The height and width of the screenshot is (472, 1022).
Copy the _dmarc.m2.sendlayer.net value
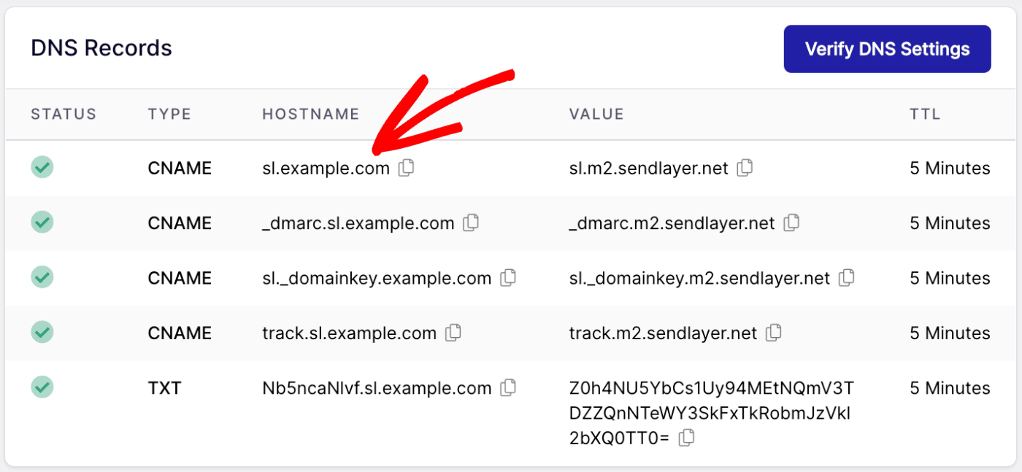point(791,223)
